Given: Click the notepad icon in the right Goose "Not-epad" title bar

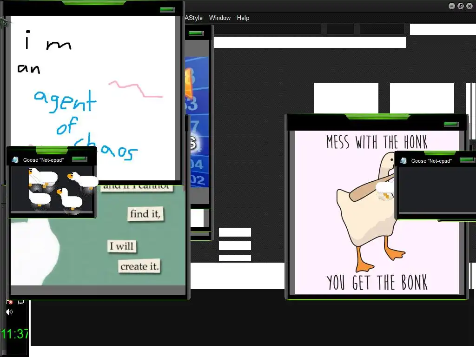Looking at the screenshot, I should click(403, 160).
